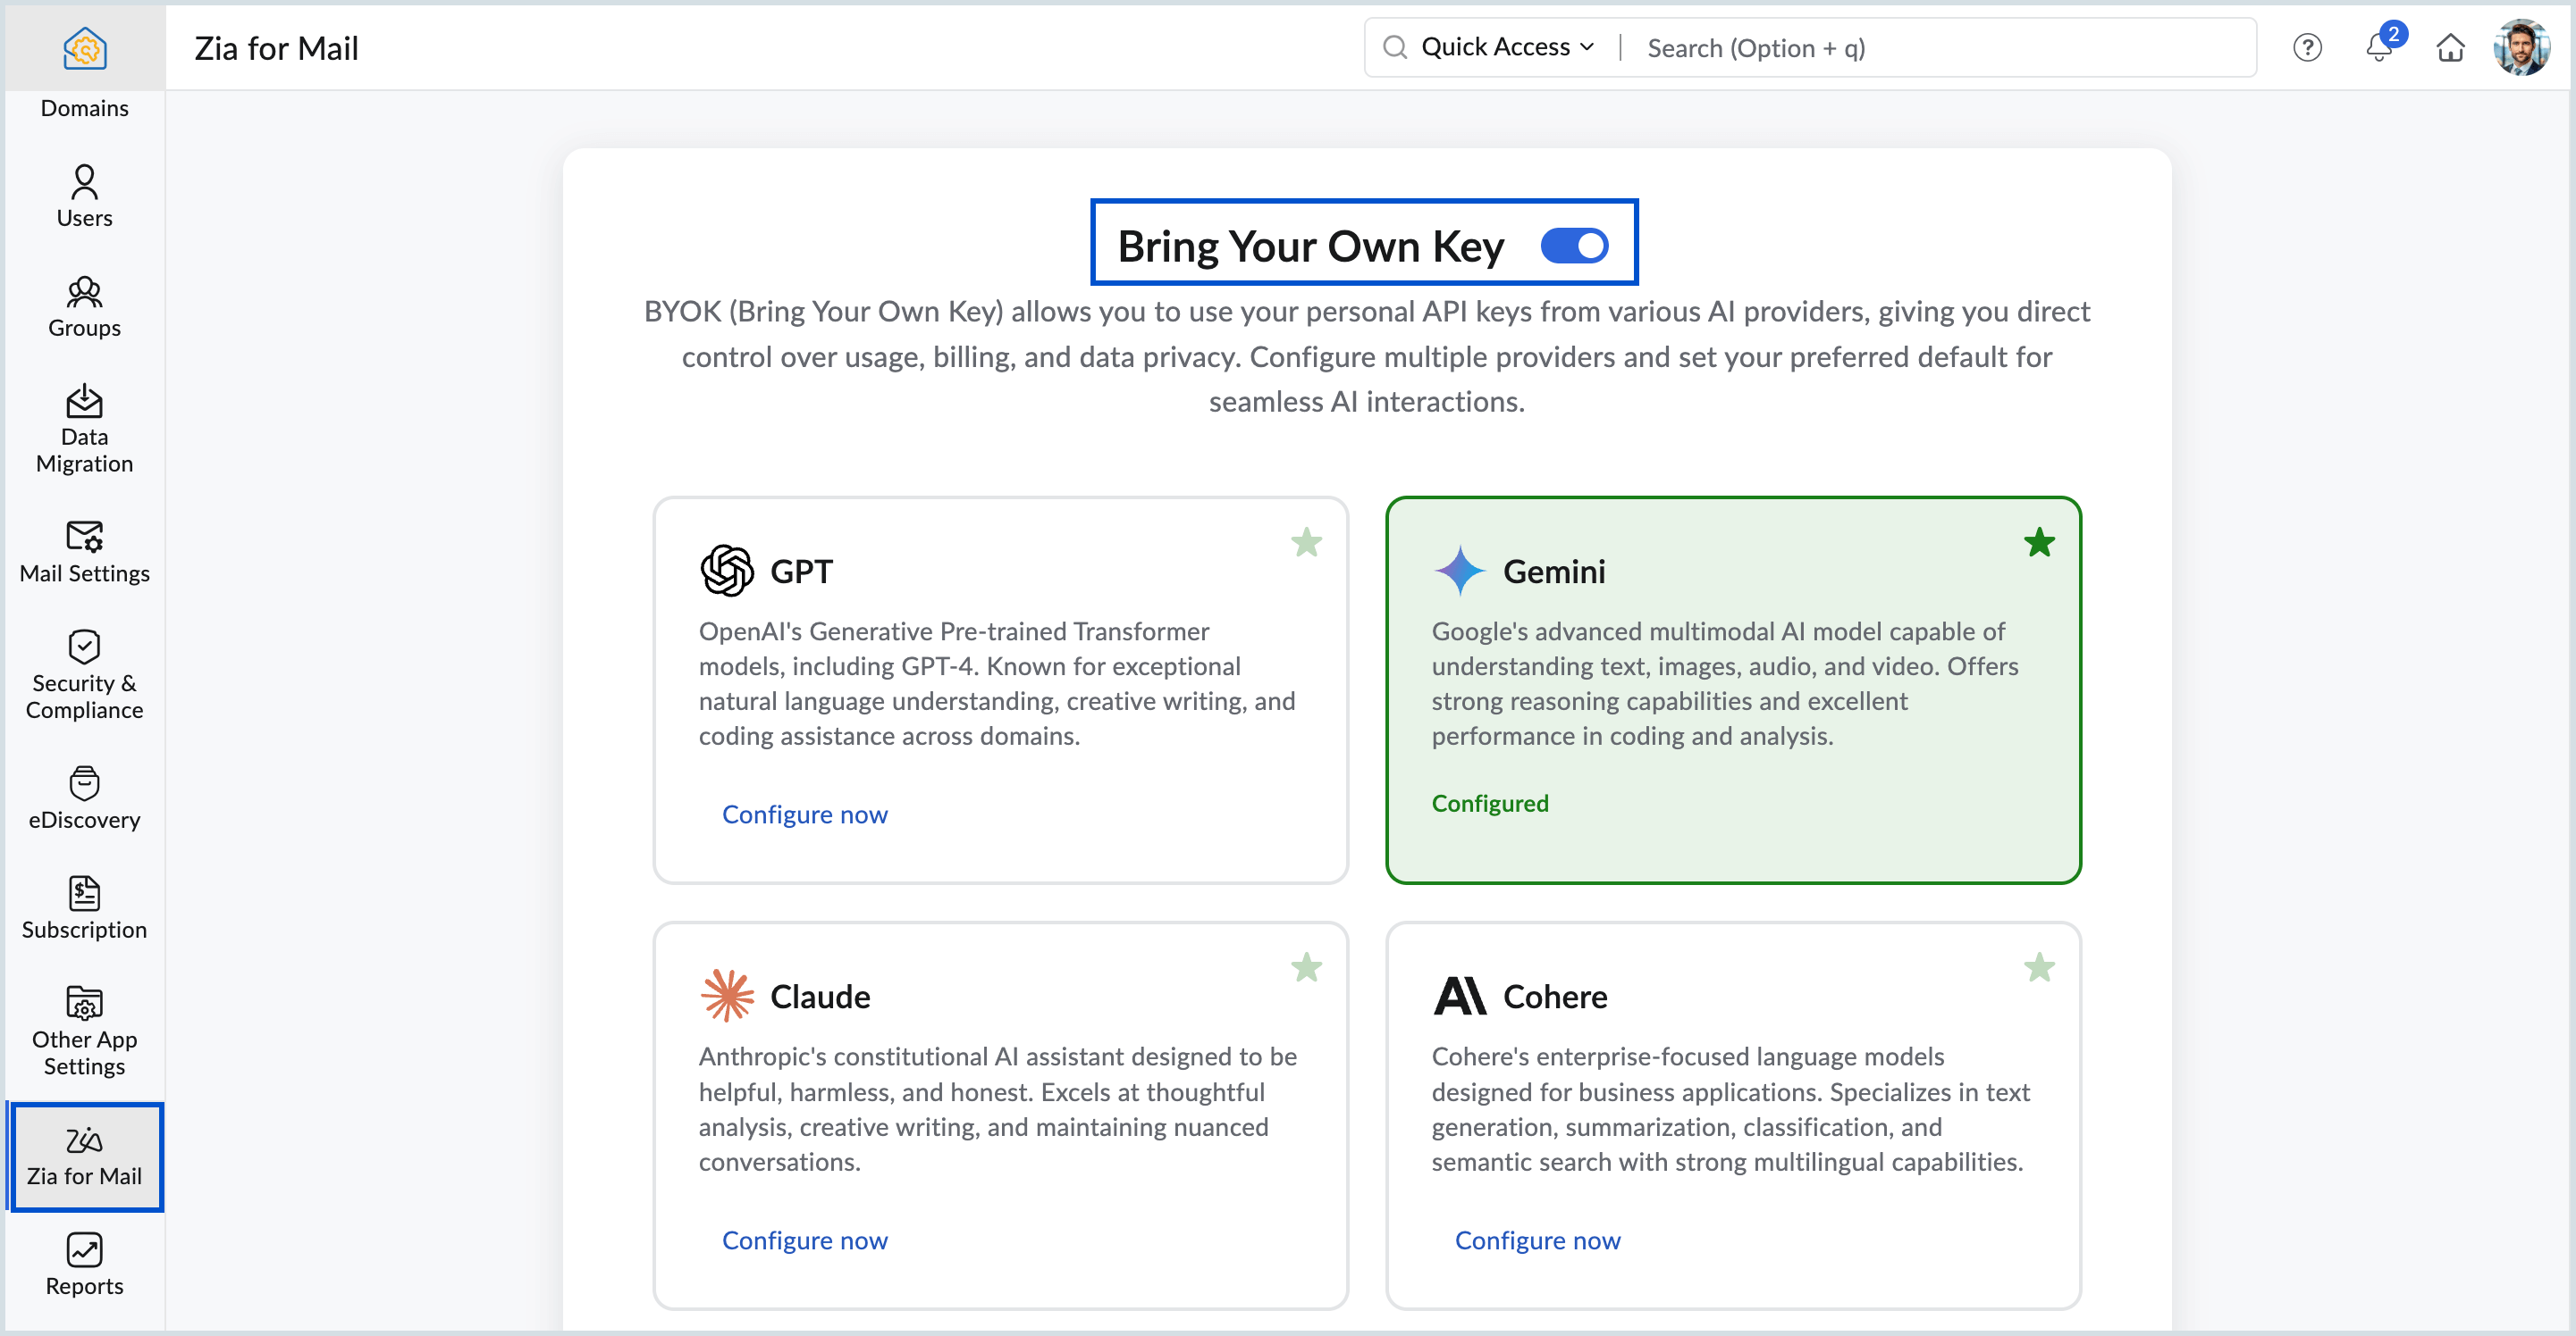Click Configure now on the GPT card
2576x1336 pixels.
tap(805, 814)
